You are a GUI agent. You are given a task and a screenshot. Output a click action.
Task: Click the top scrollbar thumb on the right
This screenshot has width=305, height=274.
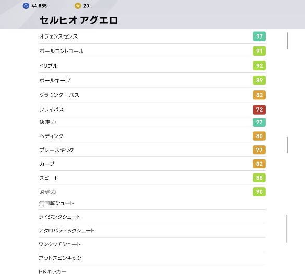click(x=287, y=41)
